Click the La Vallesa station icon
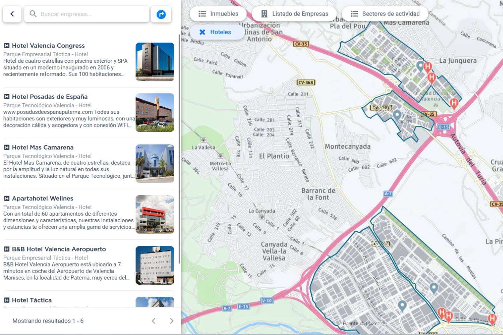The width and height of the screenshot is (503, 335). [203, 140]
